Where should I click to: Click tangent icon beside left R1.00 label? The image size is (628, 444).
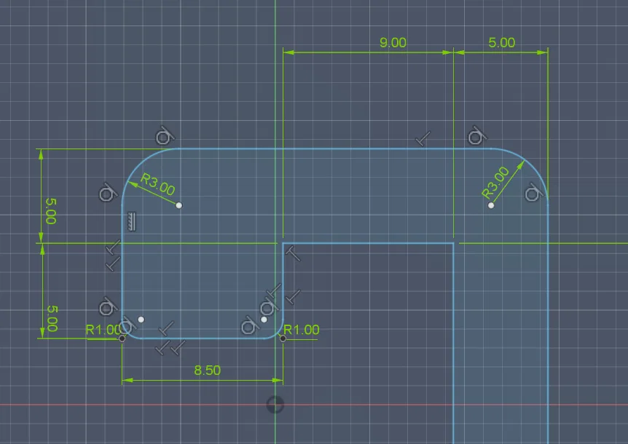click(x=128, y=325)
